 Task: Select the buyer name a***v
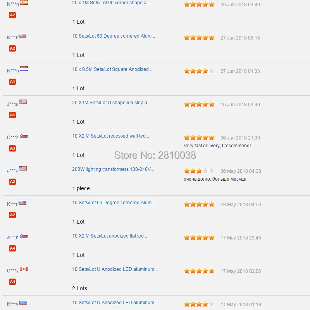click(x=12, y=170)
